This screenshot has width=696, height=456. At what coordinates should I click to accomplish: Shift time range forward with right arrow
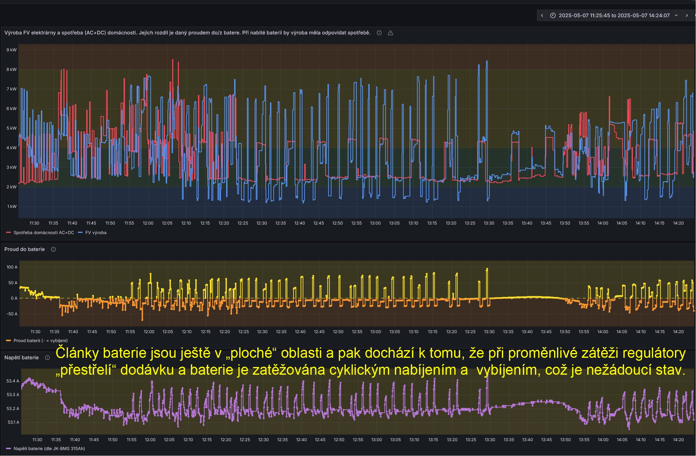687,15
